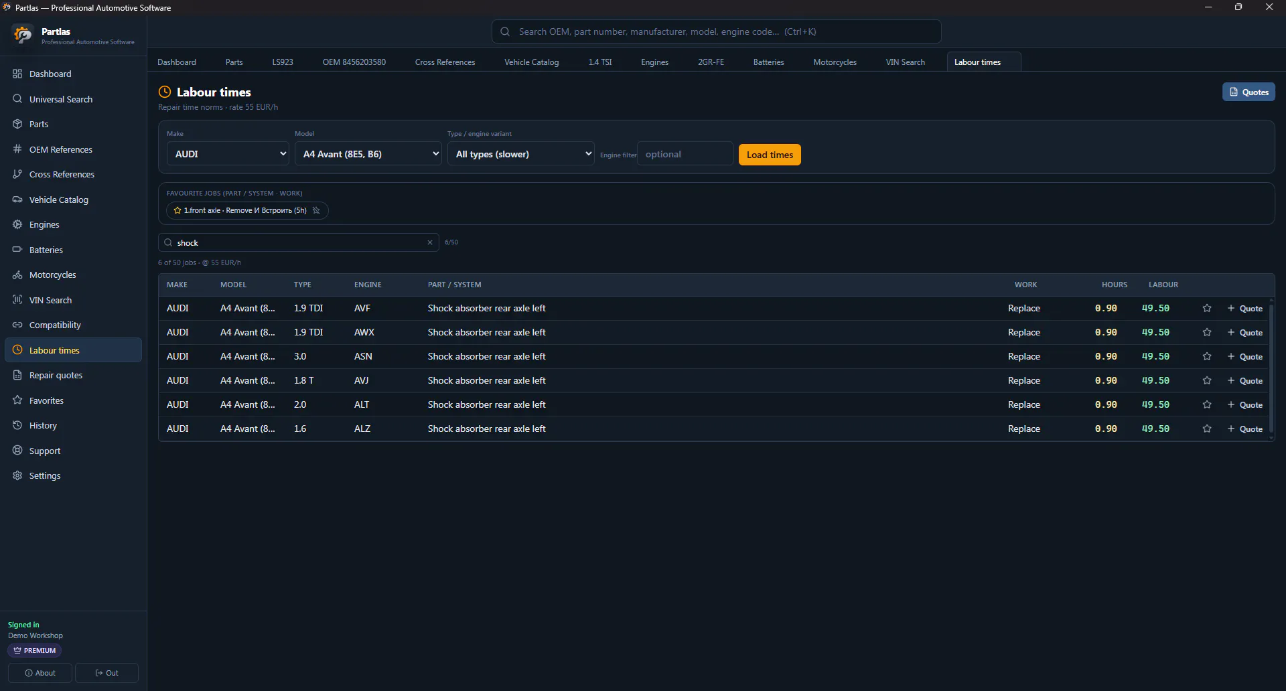The height and width of the screenshot is (691, 1286).
Task: Click the About button
Action: click(x=40, y=673)
